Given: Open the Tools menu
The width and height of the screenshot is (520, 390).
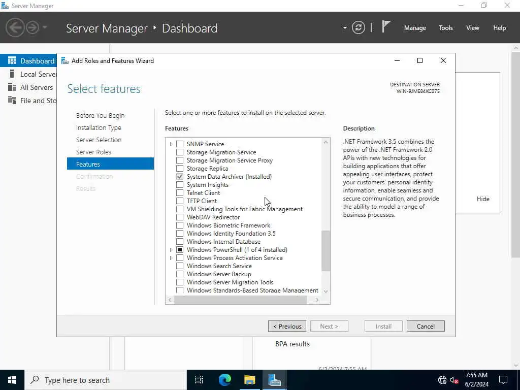Looking at the screenshot, I should point(446,28).
